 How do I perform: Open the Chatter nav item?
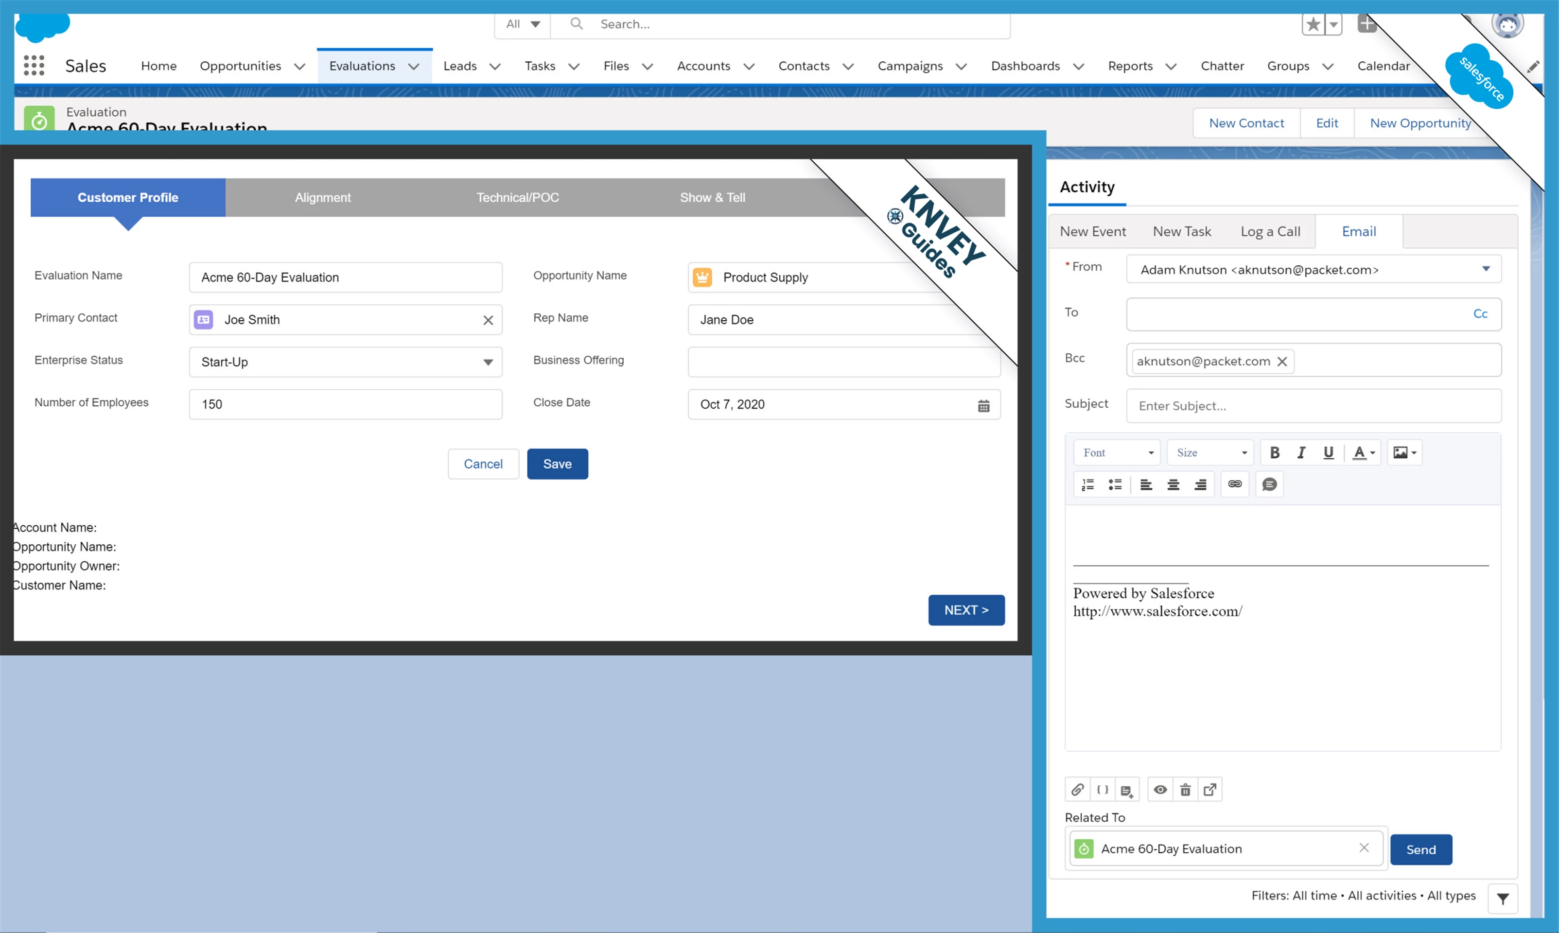1222,66
